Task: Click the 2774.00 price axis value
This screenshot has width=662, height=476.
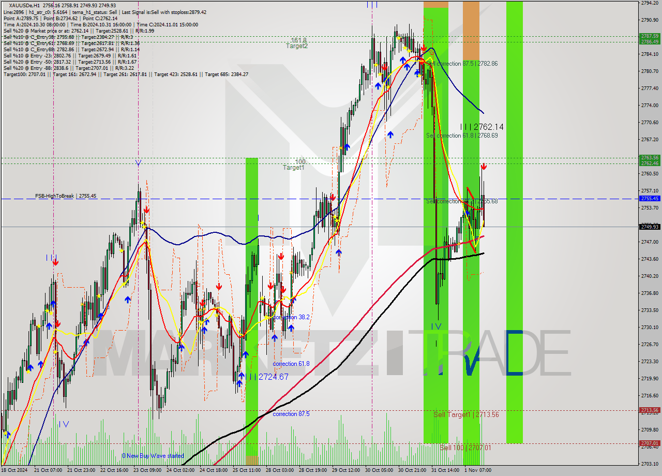Action: click(x=650, y=105)
